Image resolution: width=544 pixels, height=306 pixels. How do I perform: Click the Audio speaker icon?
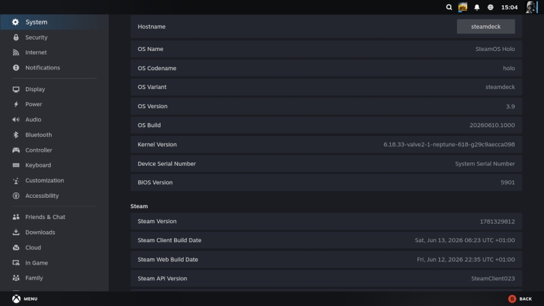(16, 120)
